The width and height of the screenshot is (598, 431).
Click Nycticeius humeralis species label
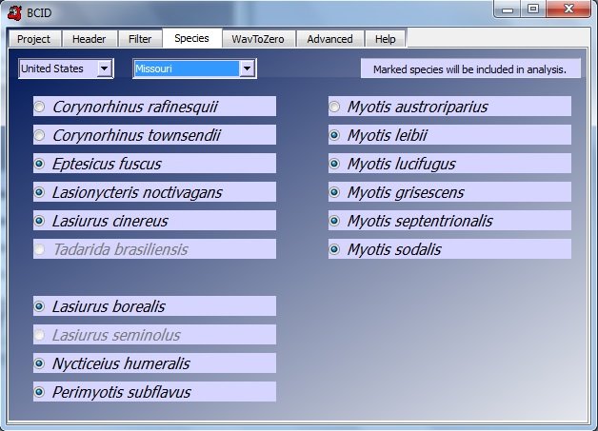coord(121,363)
